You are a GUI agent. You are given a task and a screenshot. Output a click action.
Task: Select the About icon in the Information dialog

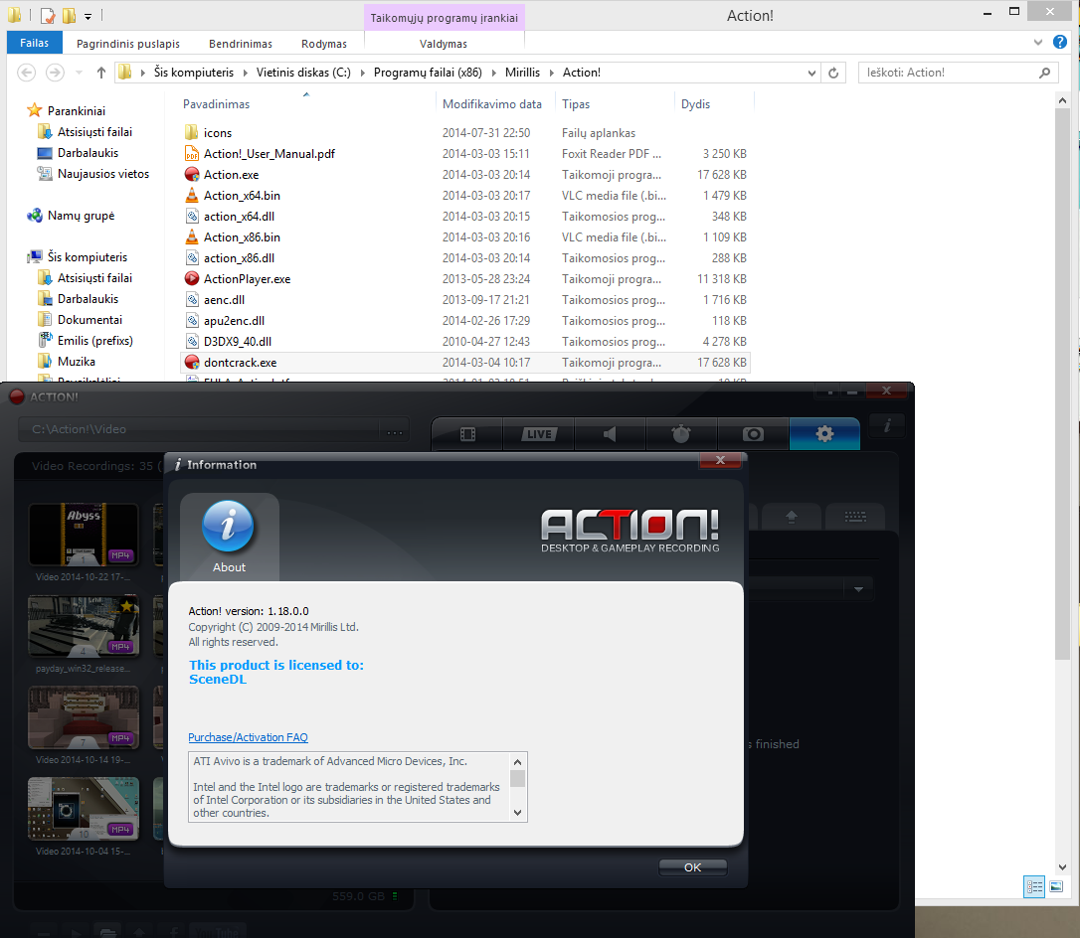(x=229, y=537)
